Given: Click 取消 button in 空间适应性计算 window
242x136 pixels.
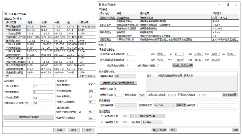Looking at the screenshot, I should coord(74,130).
